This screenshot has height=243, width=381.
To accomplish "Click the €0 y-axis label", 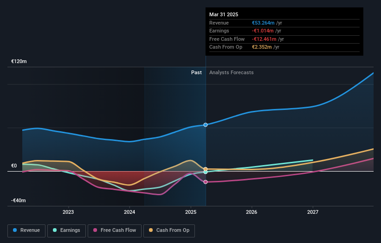I will click(x=14, y=166).
